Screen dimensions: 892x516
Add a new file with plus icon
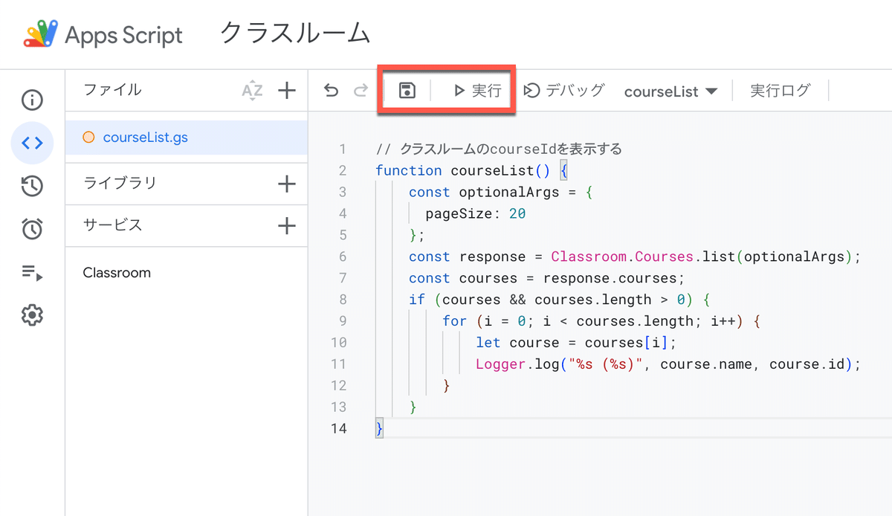point(286,91)
